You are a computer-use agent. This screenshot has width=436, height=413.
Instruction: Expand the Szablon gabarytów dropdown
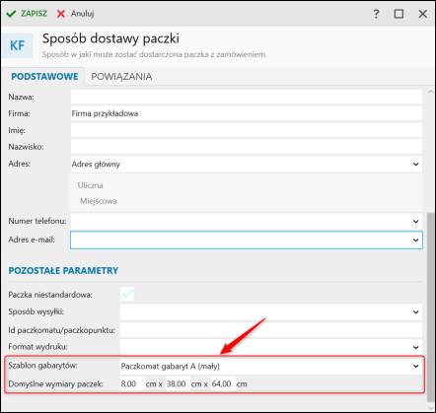click(x=415, y=366)
